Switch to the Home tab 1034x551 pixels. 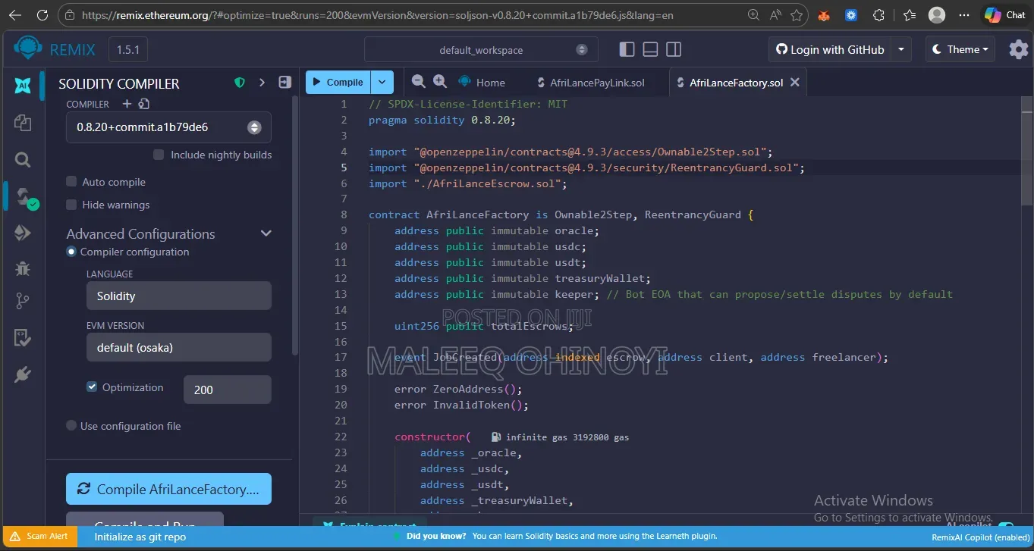point(482,83)
